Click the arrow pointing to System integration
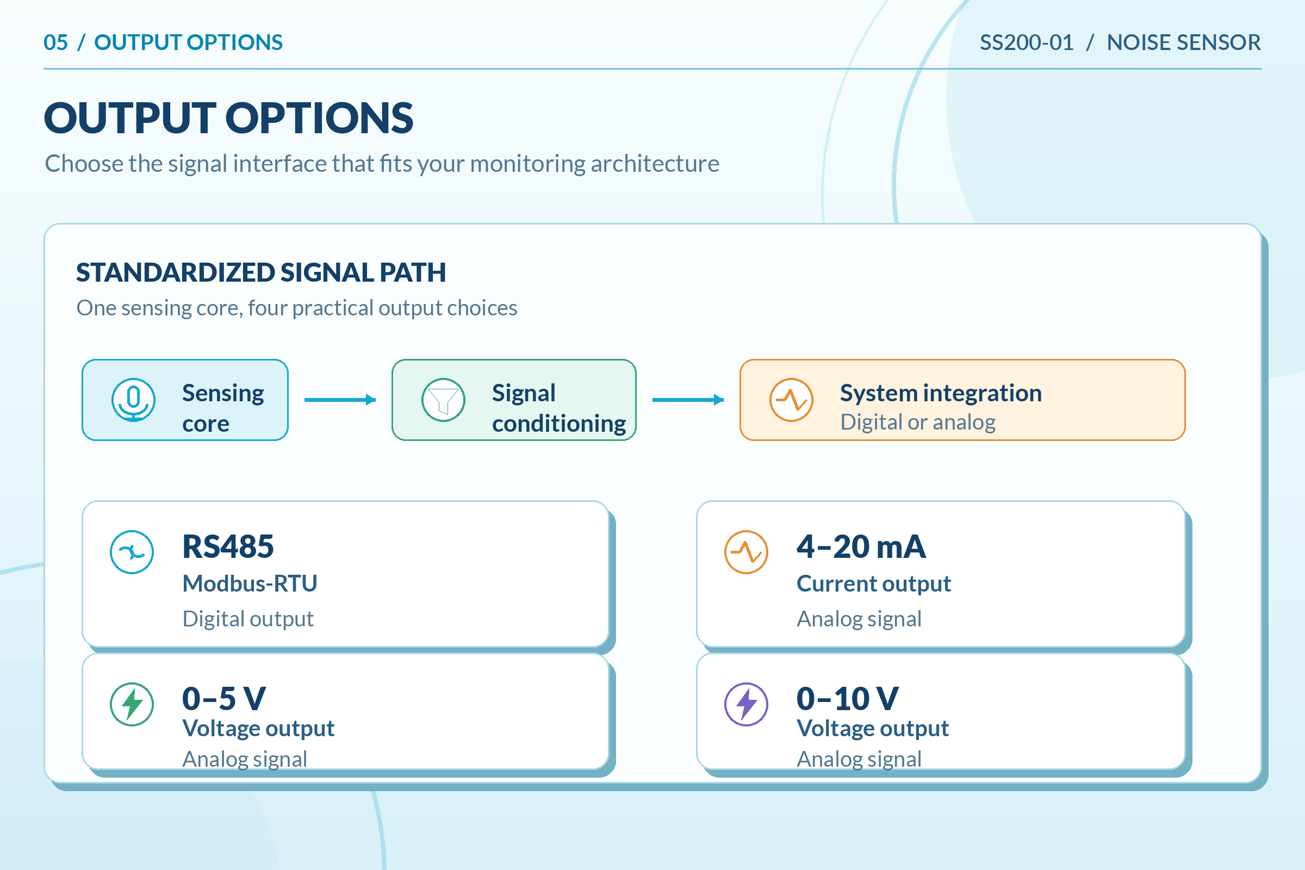The height and width of the screenshot is (870, 1305). (688, 400)
